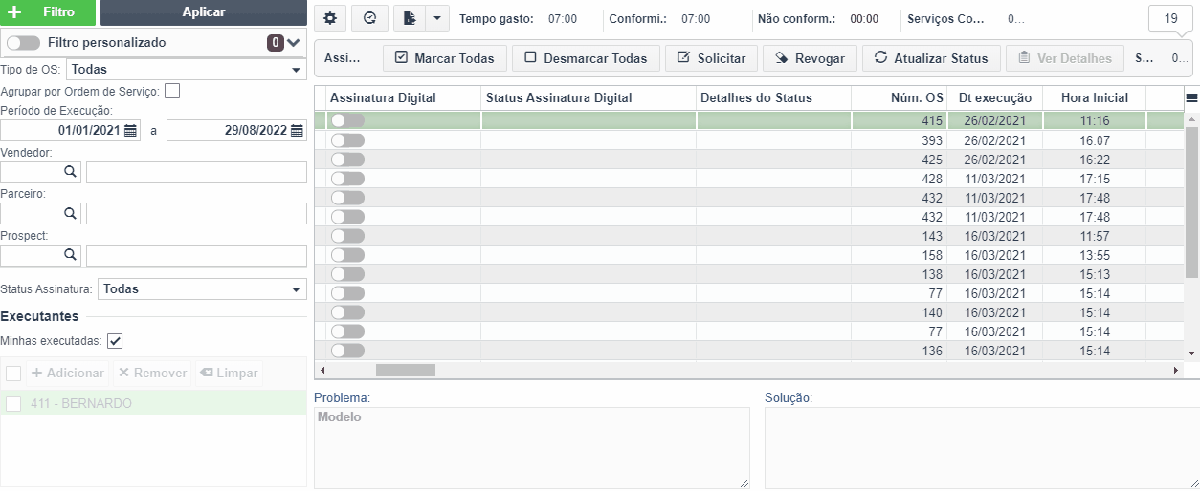Click the Revogar button
This screenshot has height=491, width=1200.
(810, 58)
